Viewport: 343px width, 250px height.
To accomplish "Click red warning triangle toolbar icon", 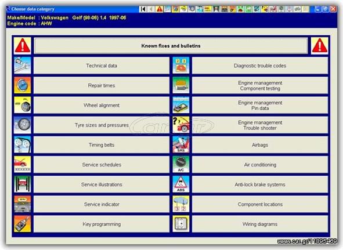I will tap(160, 9).
